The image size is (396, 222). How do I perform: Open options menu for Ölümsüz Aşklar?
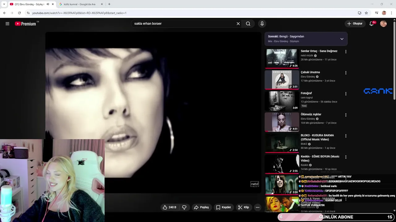[x=346, y=115]
